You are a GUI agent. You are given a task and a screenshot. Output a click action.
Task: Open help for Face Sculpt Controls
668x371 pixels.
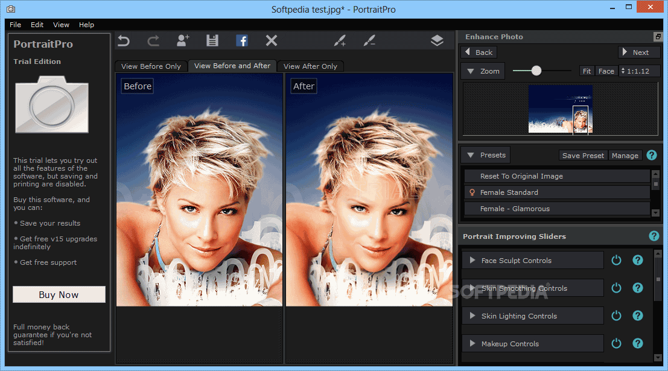637,260
